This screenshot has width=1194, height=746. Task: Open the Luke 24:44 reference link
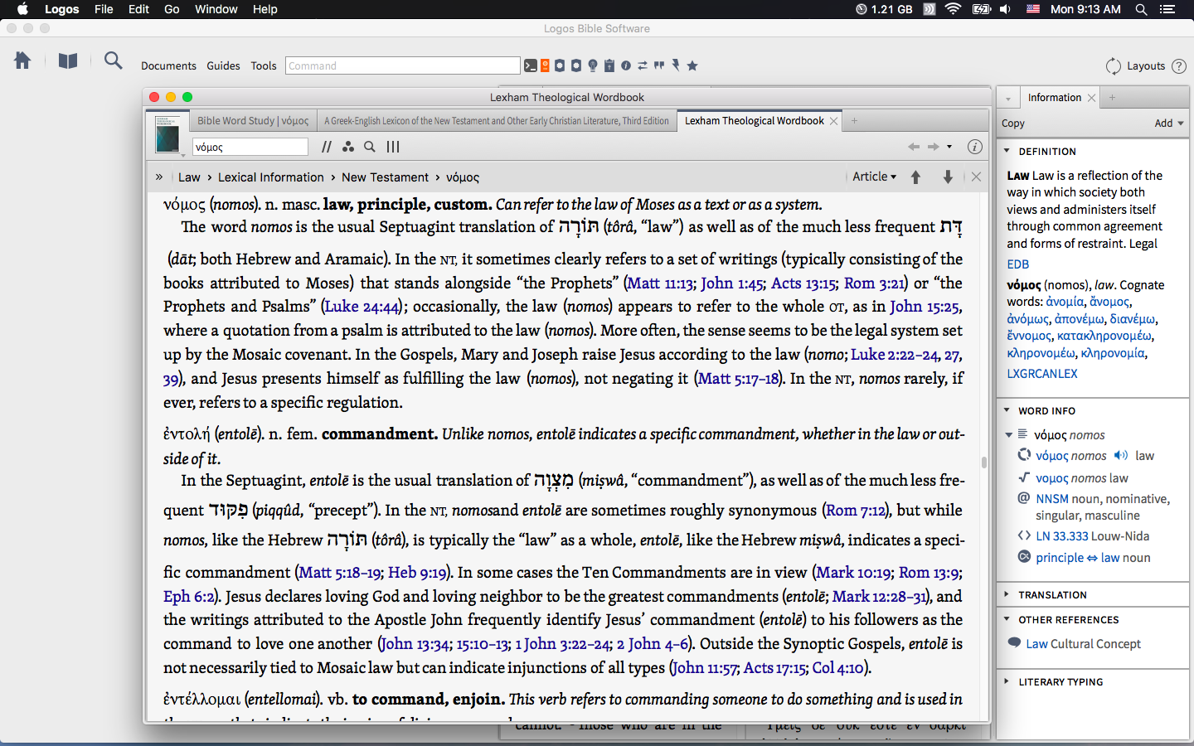[362, 307]
